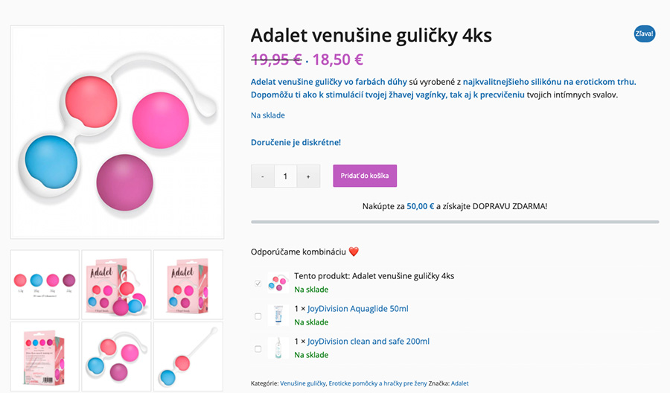Decrease quantity with the minus button
Viewport: 670px width, 393px height.
[x=262, y=176]
